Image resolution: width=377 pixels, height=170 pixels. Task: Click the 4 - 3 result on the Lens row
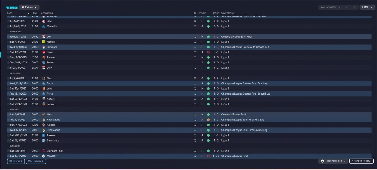[x=216, y=89]
